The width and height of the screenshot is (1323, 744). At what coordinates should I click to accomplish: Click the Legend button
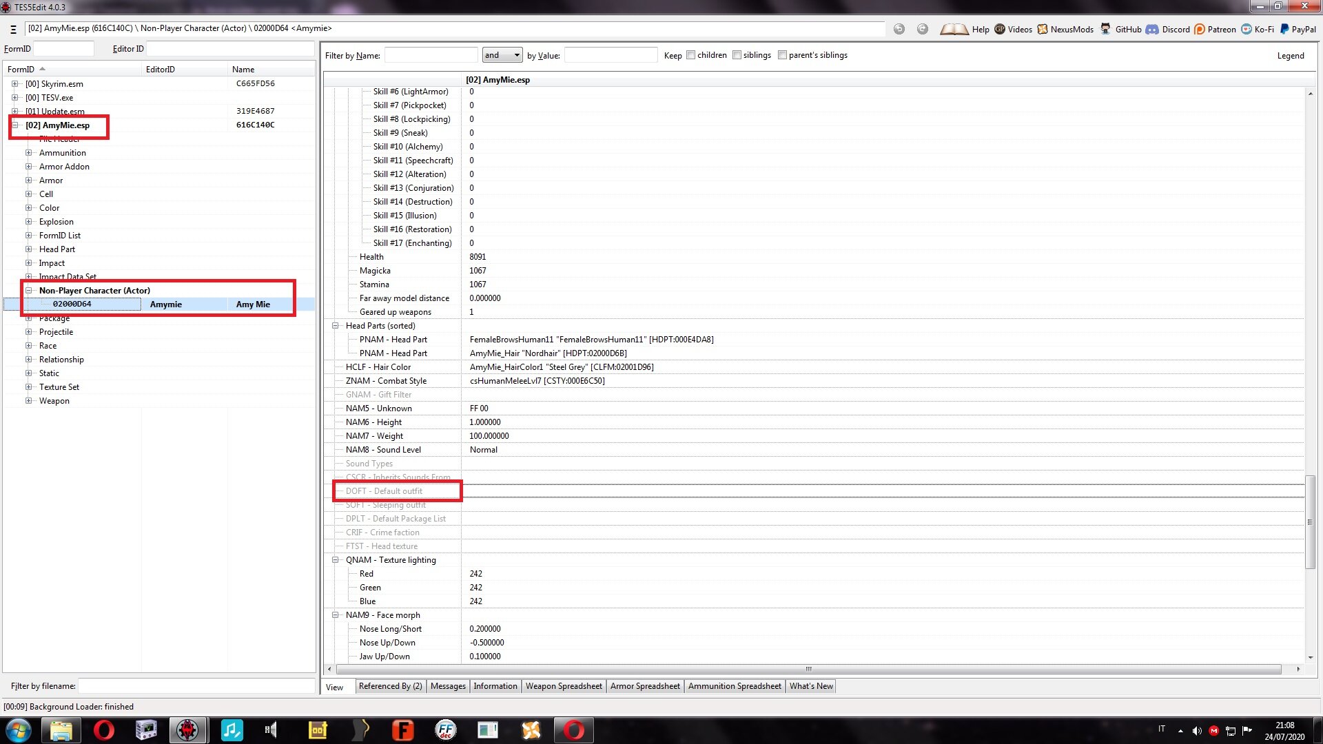pos(1290,56)
